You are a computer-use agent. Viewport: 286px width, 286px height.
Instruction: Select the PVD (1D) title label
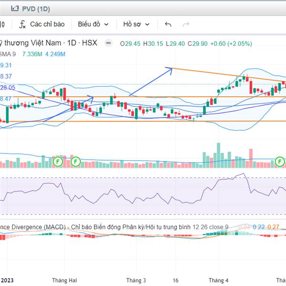(36, 9)
